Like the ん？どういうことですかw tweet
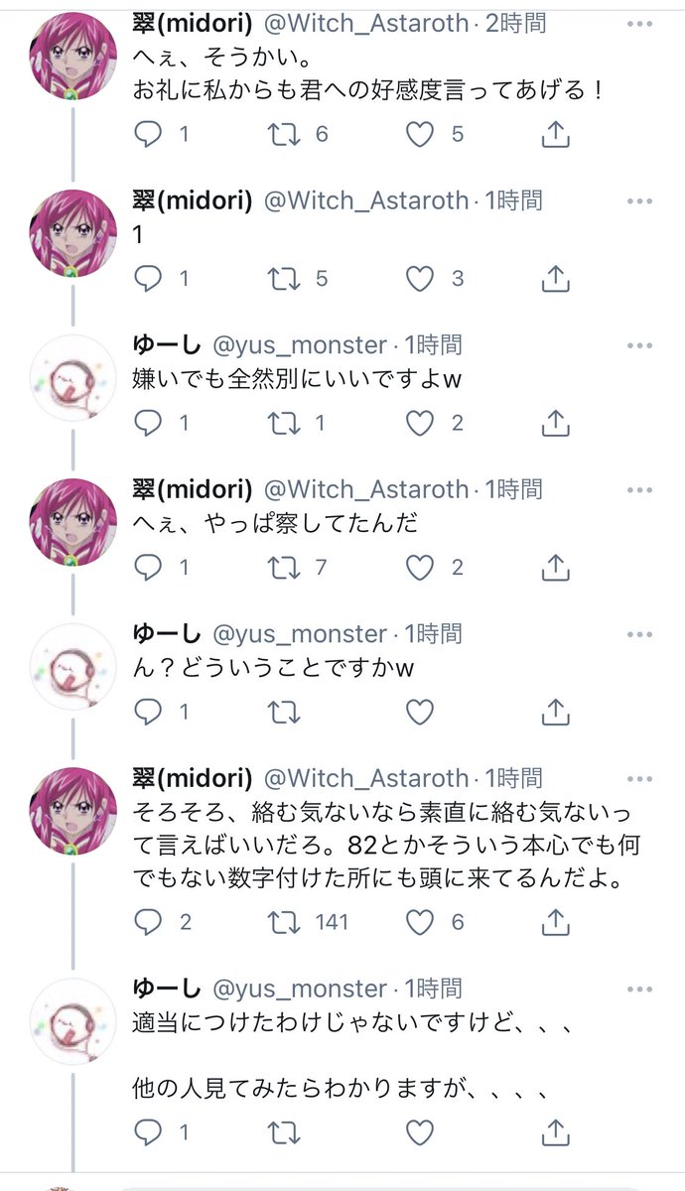 click(421, 712)
